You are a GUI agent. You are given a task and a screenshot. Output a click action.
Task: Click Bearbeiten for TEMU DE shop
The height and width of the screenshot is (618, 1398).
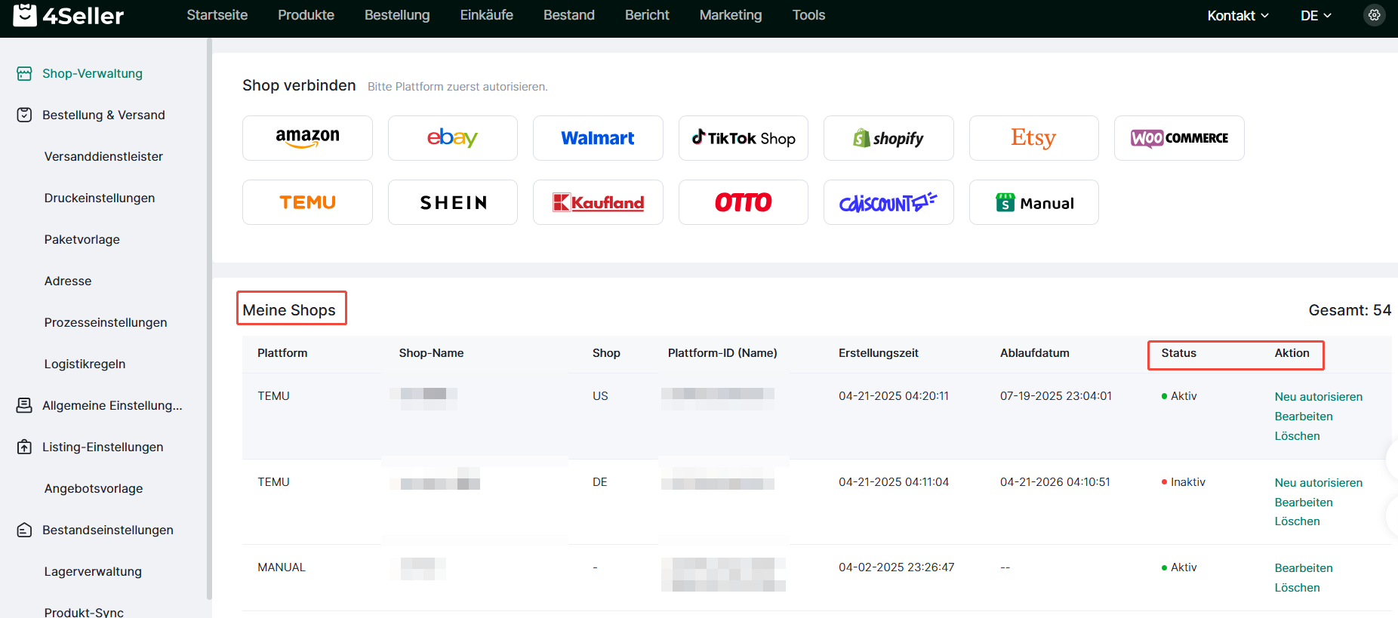(1303, 503)
